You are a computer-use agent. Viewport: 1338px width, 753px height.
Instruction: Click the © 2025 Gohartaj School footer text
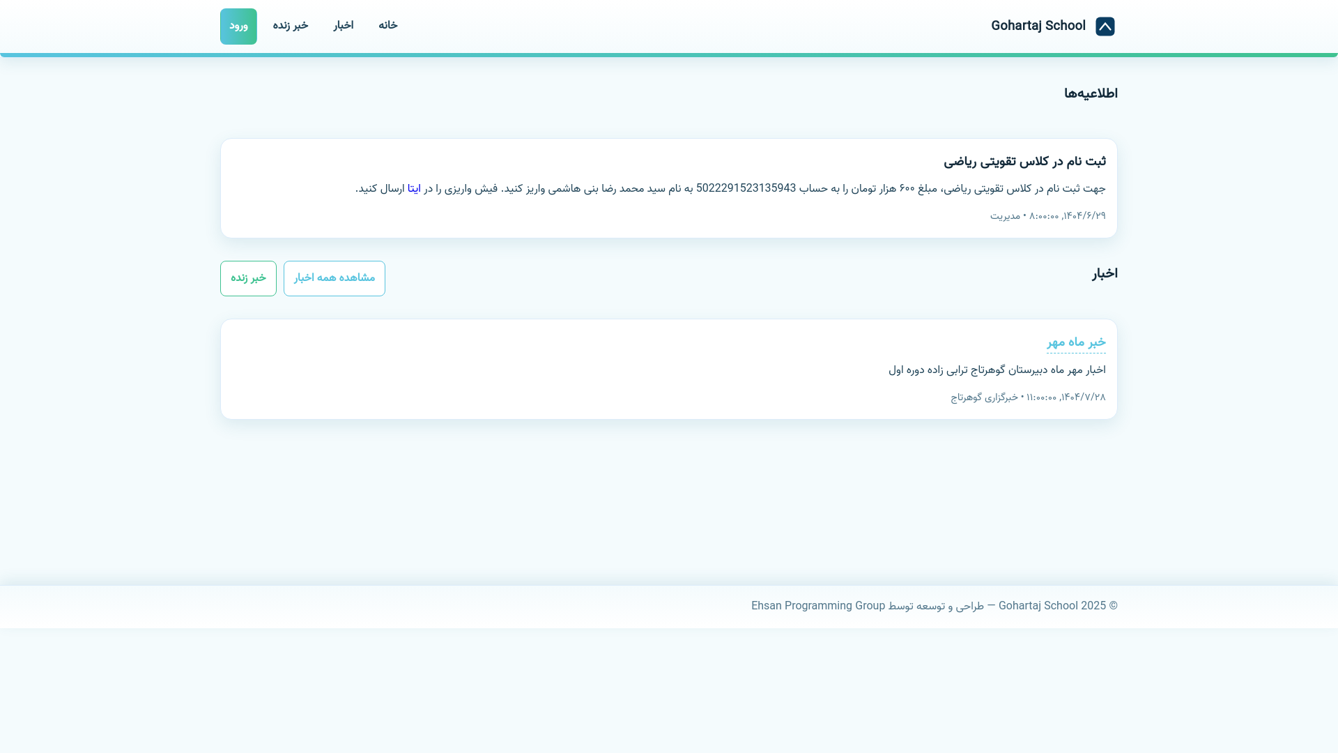[x=1057, y=606]
